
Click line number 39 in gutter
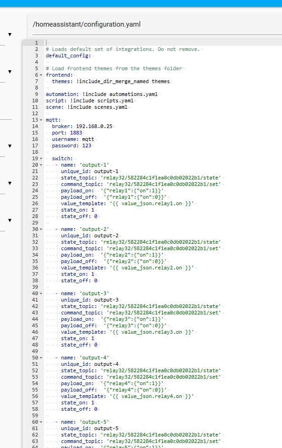35,287
